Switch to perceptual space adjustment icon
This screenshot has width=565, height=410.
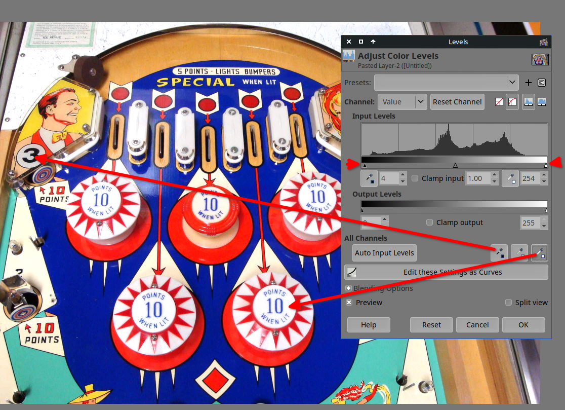coord(512,102)
